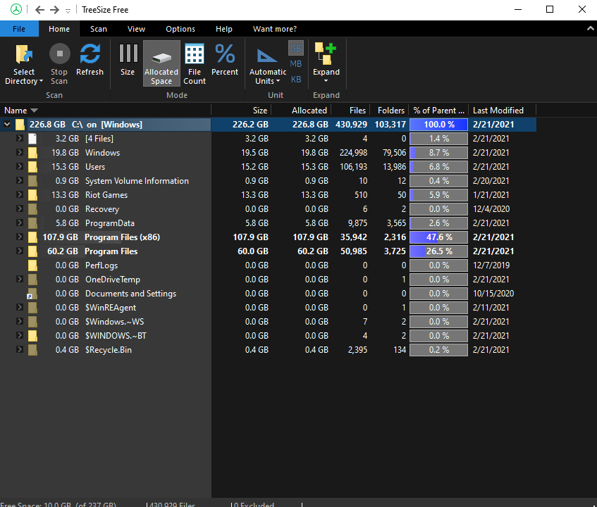Open the Help tab

coord(224,29)
